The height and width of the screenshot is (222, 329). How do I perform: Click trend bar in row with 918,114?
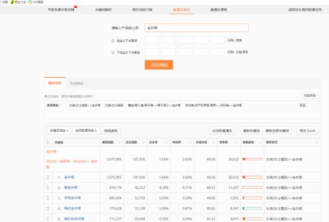(x=252, y=188)
